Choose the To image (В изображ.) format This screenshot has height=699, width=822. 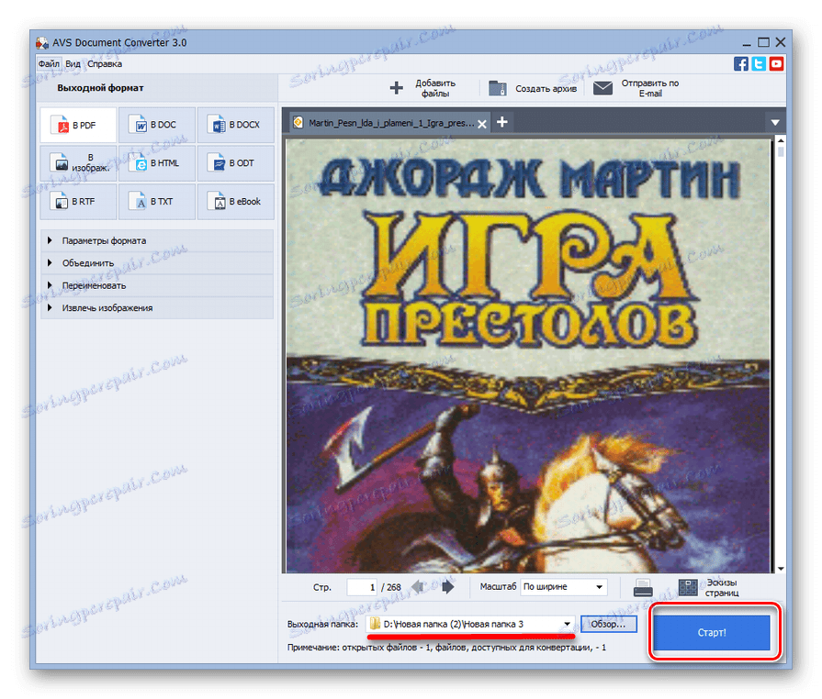[78, 163]
